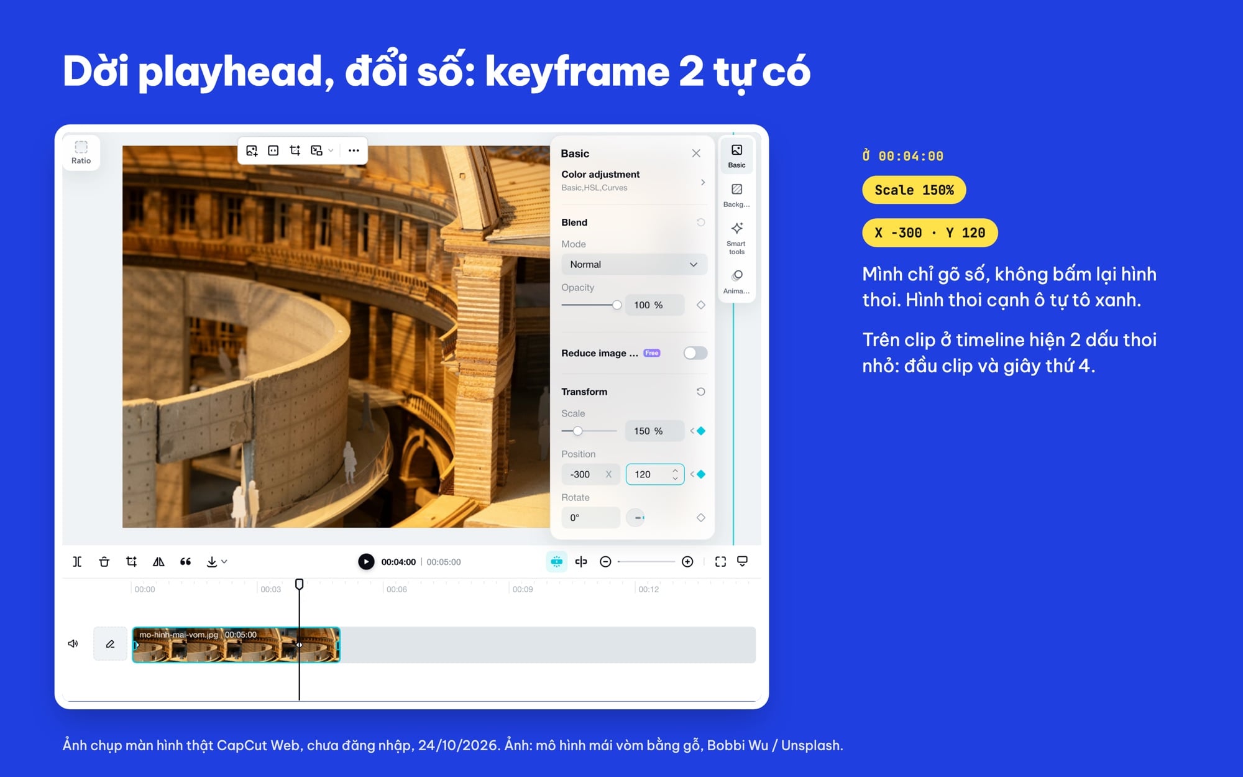
Task: Click the split-at-playhead align icon
Action: 581,562
